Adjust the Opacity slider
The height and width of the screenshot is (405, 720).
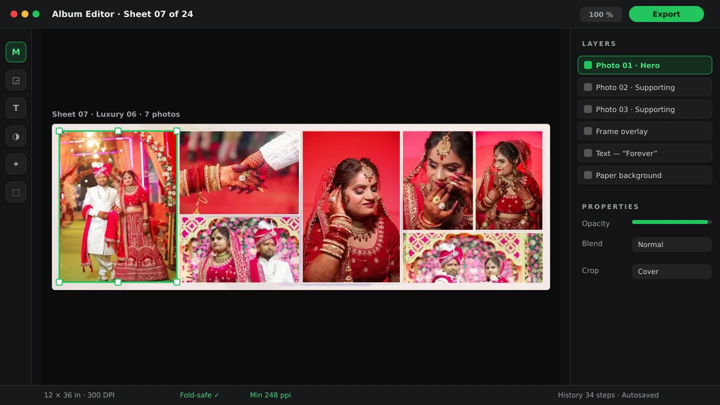pyautogui.click(x=672, y=222)
